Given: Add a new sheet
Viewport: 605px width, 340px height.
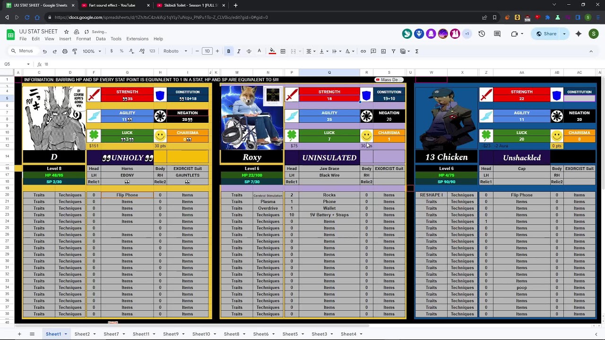Looking at the screenshot, I should point(19,334).
